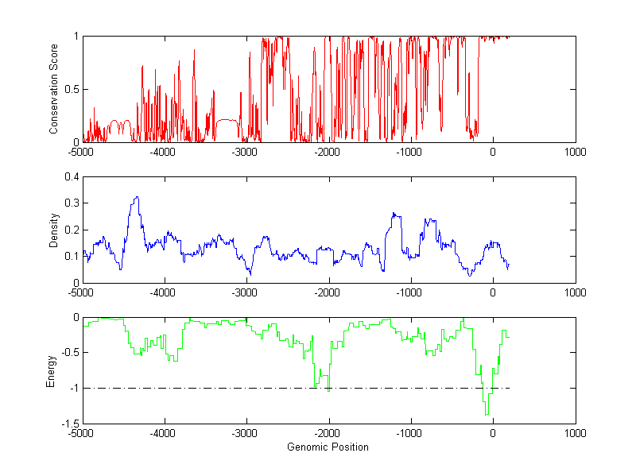The width and height of the screenshot is (636, 476).
Task: Click the black dash-dot threshold line at energy -1
Action: (x=238, y=388)
